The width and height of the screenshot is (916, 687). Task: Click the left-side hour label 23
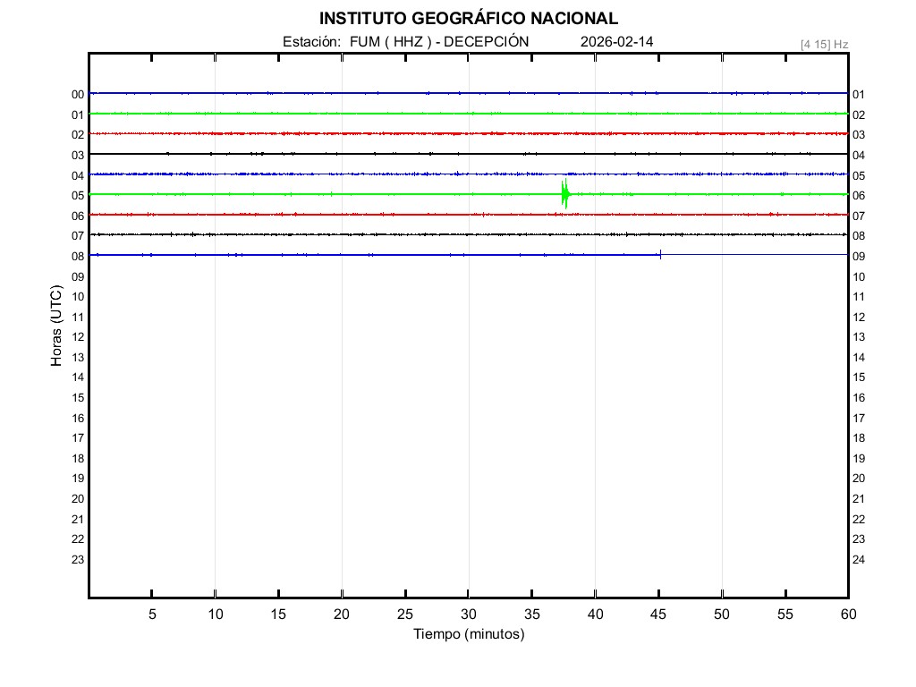(78, 560)
